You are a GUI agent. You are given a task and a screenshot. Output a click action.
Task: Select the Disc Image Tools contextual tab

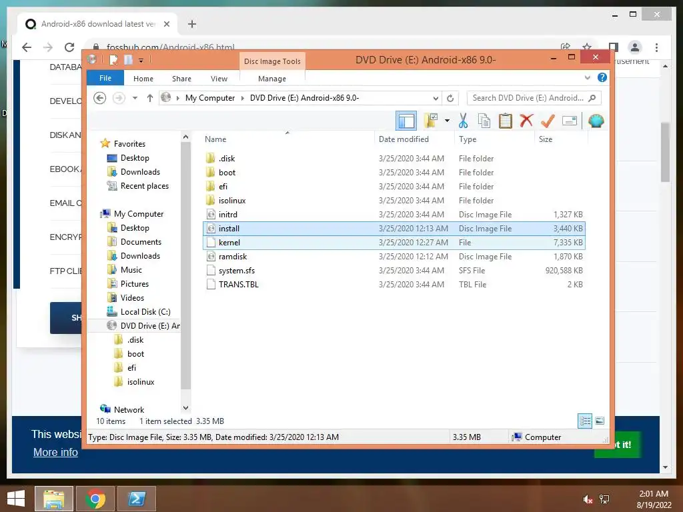coord(272,61)
